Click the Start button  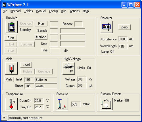pyautogui.click(x=11, y=38)
